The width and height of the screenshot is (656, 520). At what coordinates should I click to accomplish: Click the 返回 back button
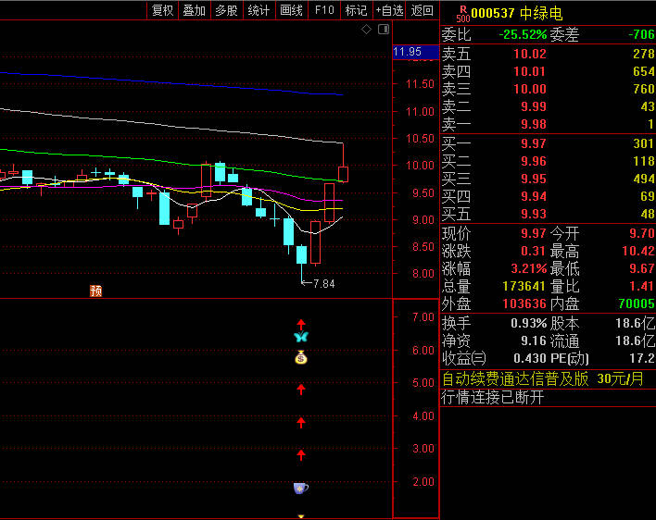(x=422, y=10)
